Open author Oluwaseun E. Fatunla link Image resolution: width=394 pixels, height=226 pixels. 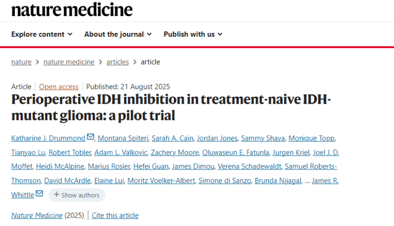click(x=236, y=152)
